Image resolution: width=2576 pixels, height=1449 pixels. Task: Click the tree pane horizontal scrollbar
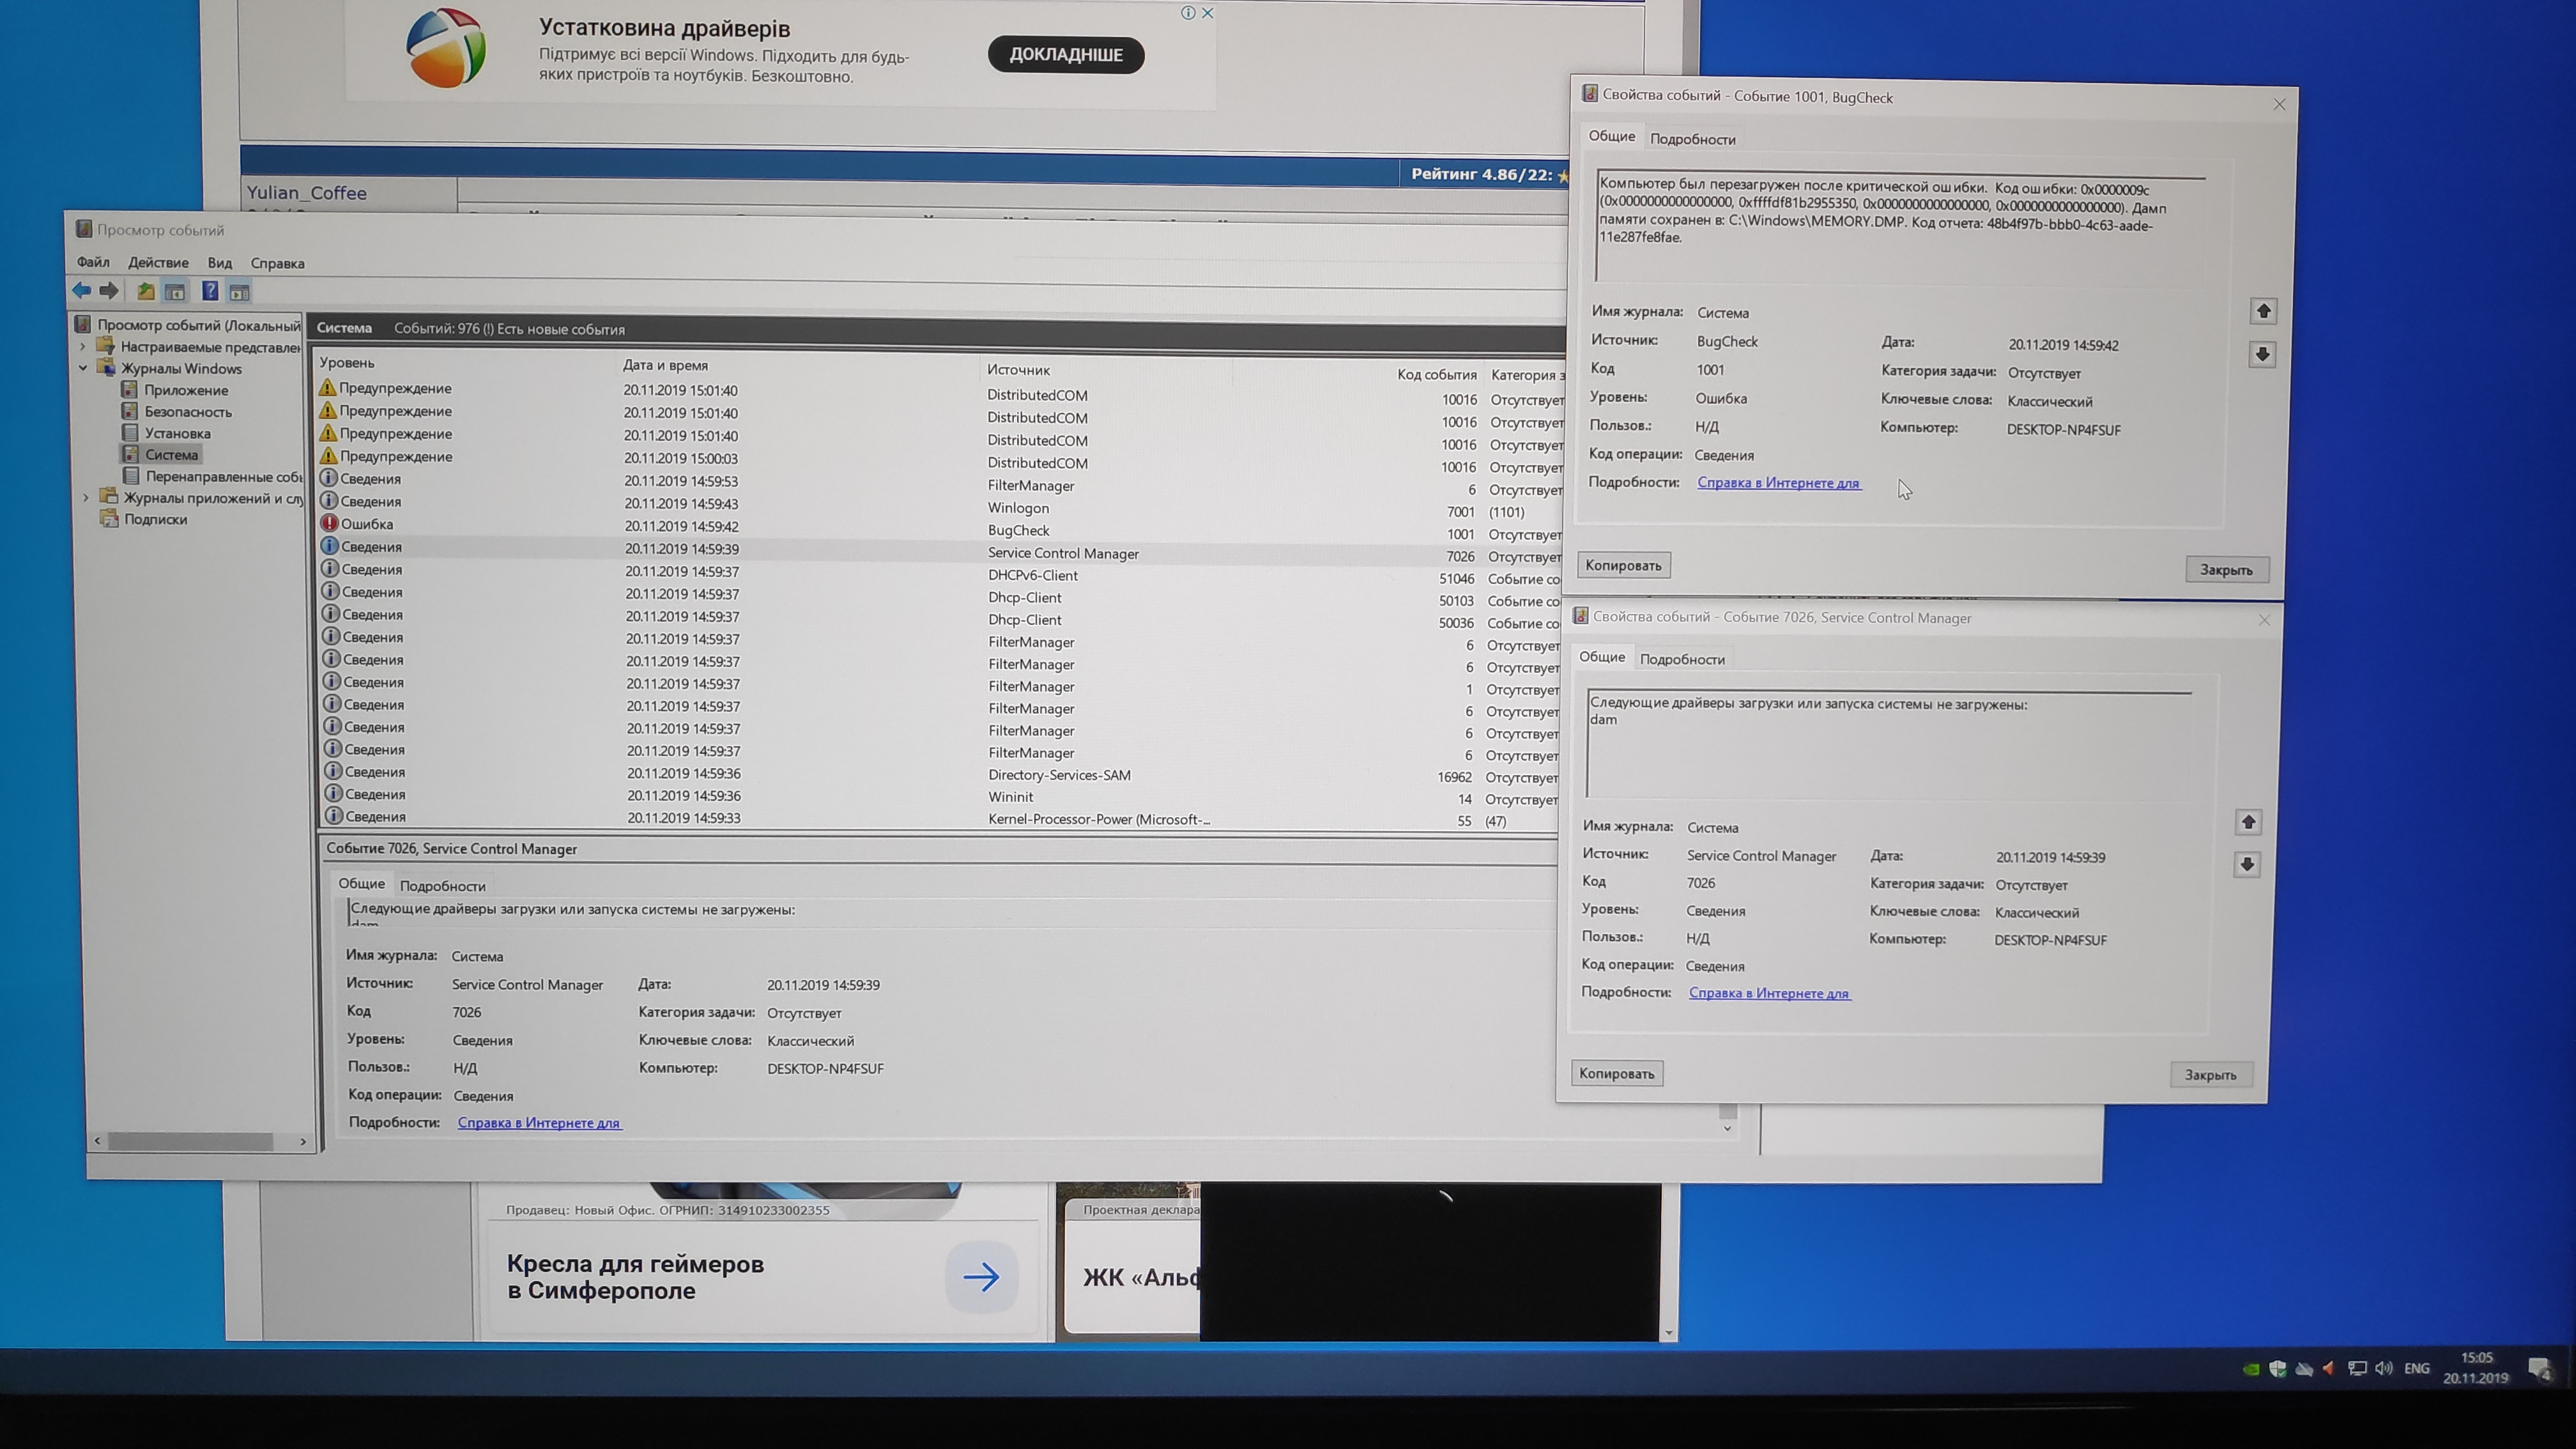pos(190,1141)
